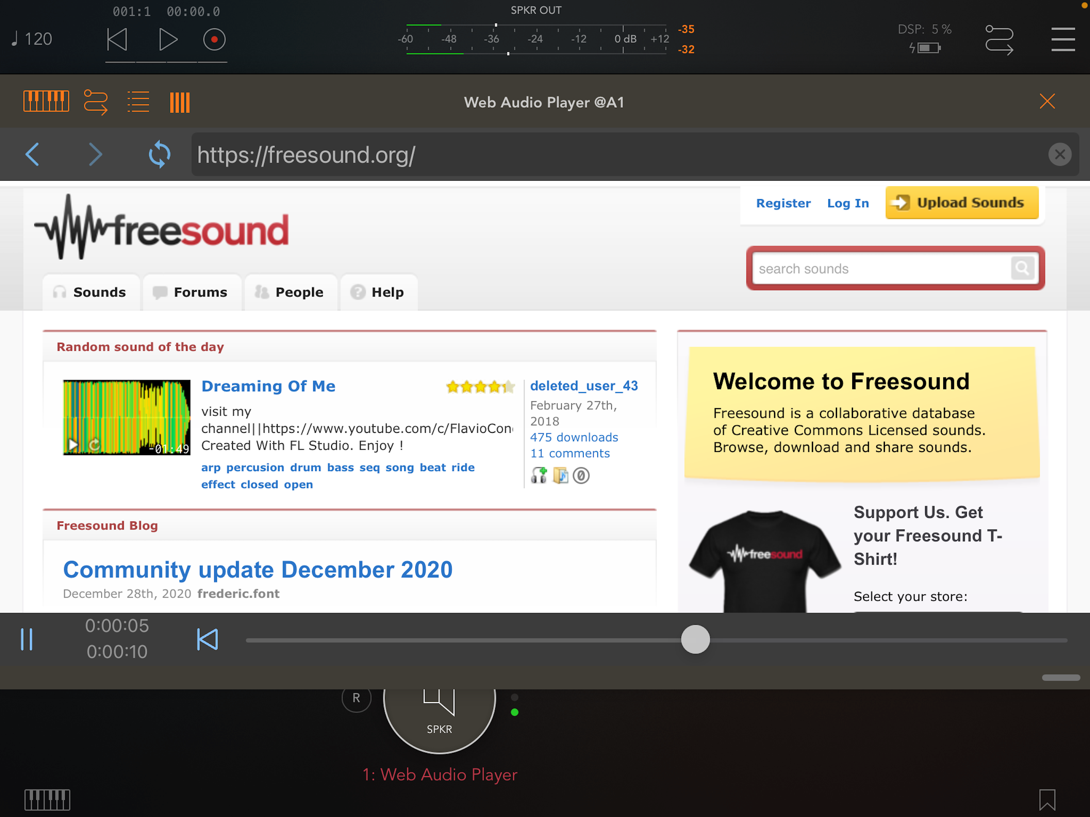1090x817 pixels.
Task: Click the Upload Sounds button
Action: (962, 203)
